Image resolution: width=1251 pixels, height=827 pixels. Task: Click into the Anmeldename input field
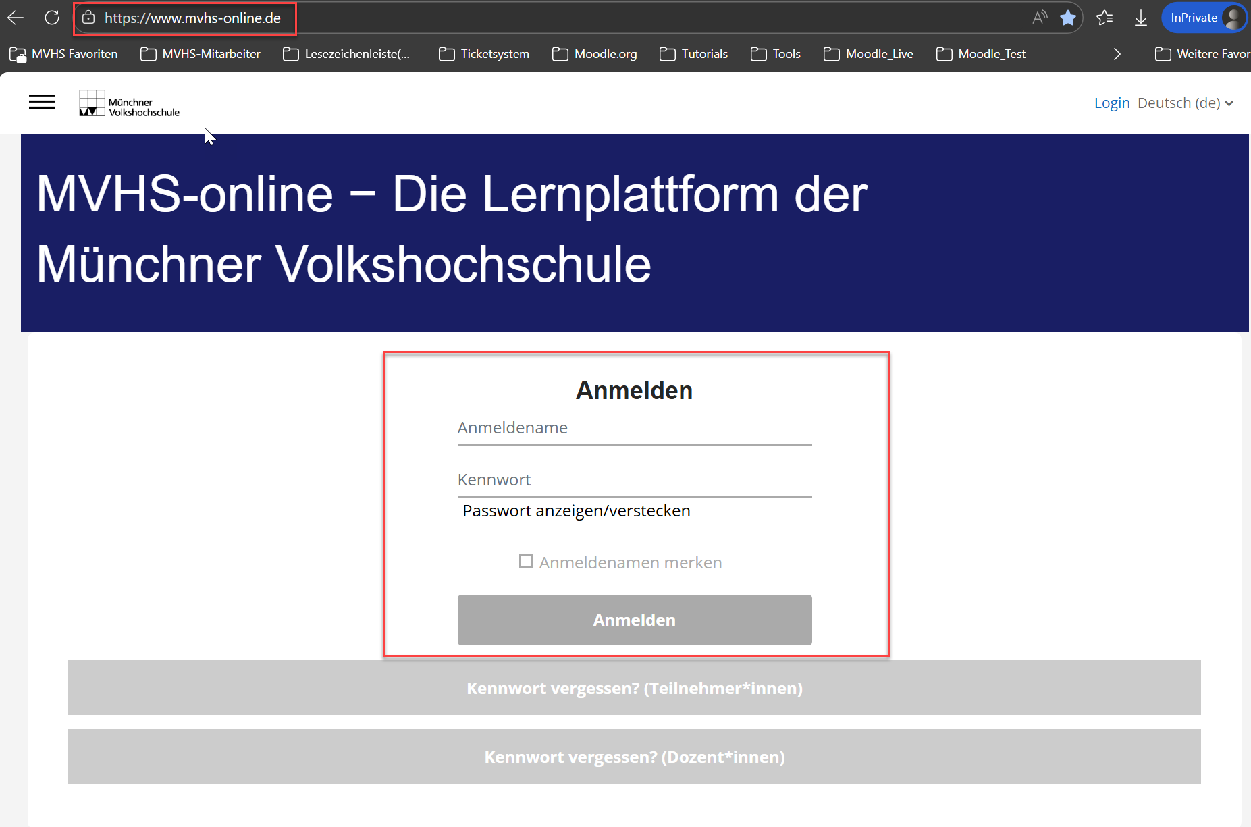tap(635, 429)
